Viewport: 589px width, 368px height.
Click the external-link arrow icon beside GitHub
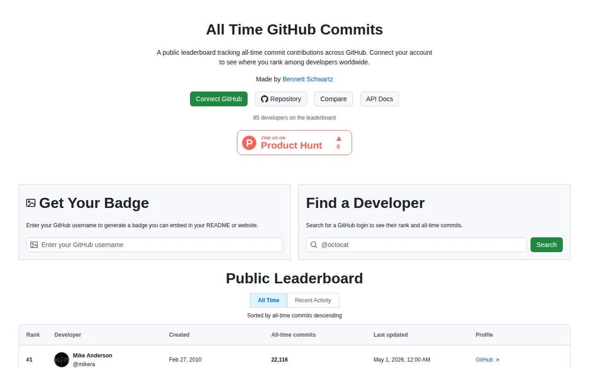497,360
